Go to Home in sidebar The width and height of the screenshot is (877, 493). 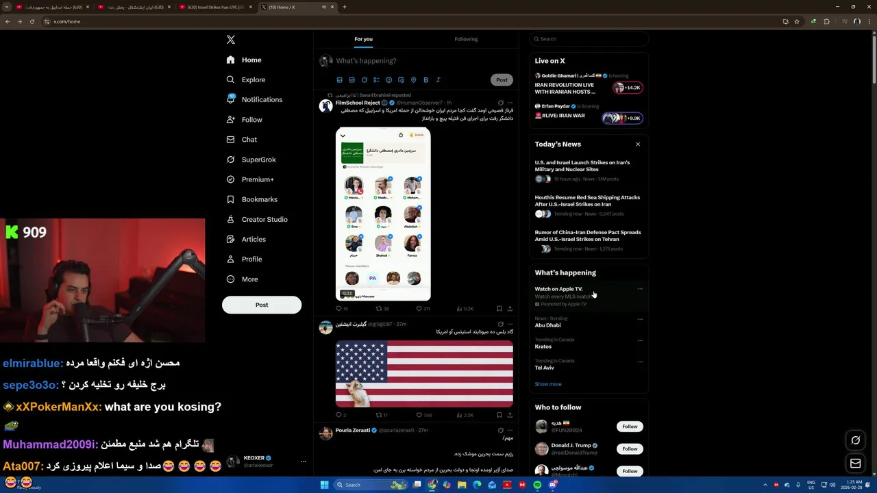click(244, 60)
